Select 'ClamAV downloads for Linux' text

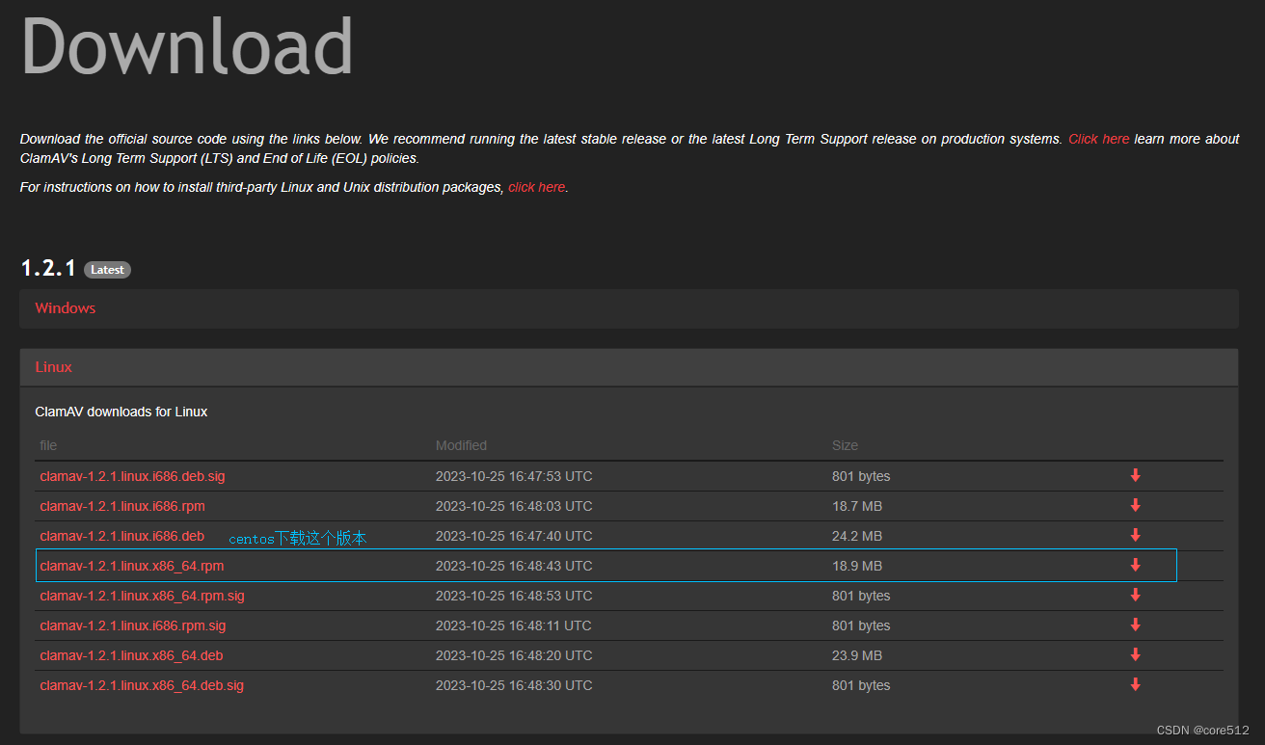[121, 412]
